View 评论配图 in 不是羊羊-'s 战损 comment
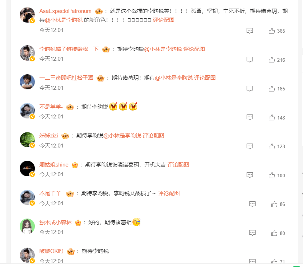Screen dimensions: 303x267 (x=169, y=193)
